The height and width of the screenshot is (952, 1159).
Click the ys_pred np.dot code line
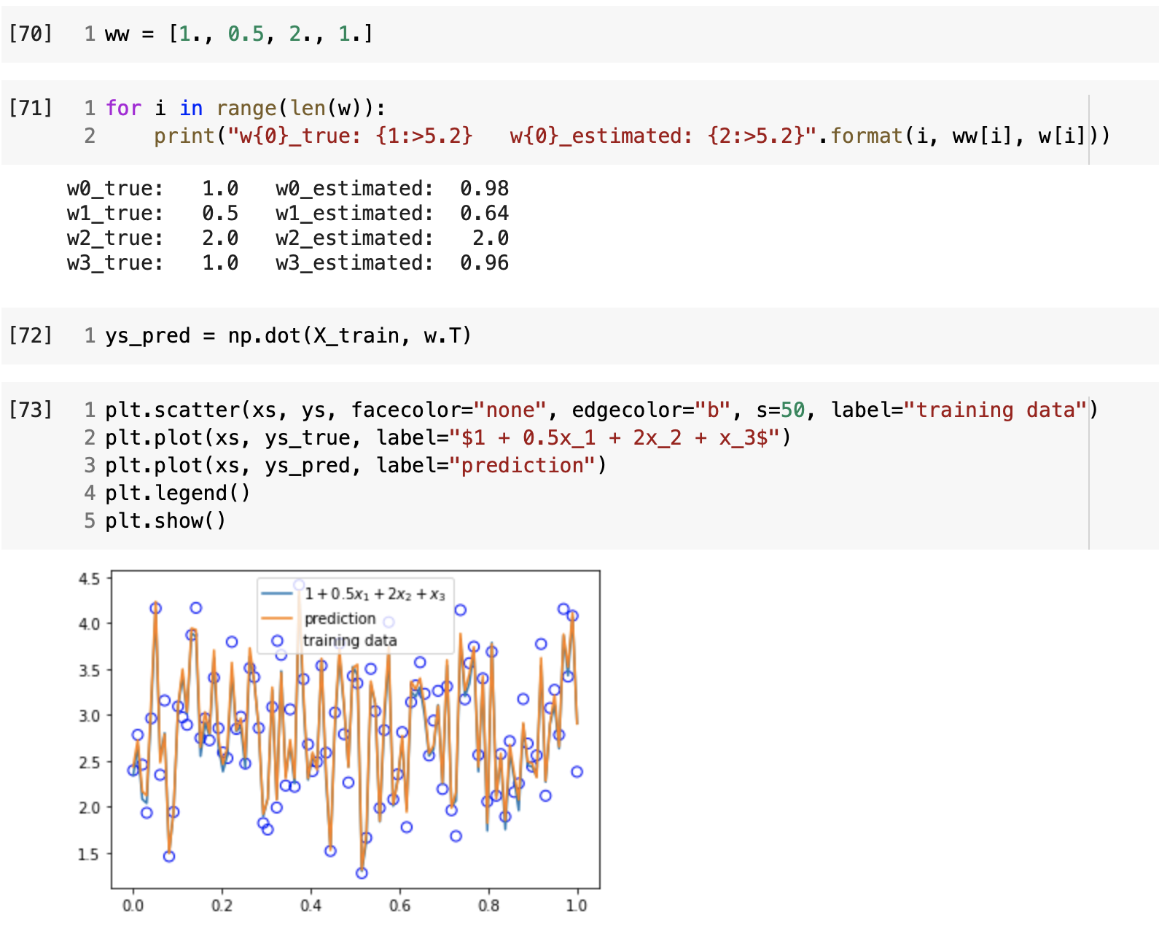289,335
